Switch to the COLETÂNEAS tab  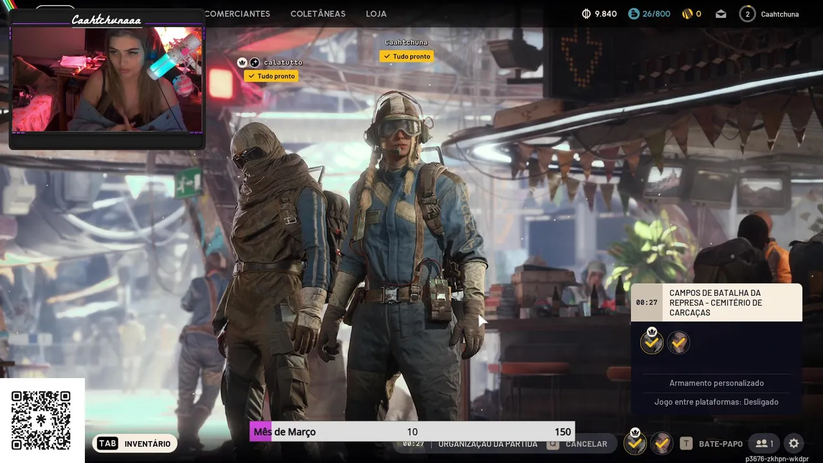point(318,14)
